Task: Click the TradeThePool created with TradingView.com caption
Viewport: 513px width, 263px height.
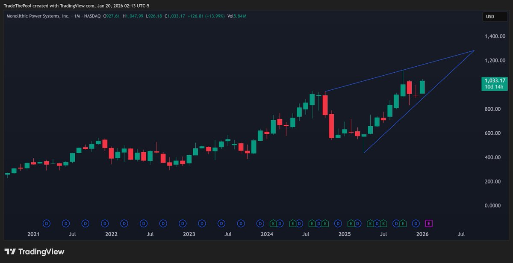Action: tap(77, 5)
